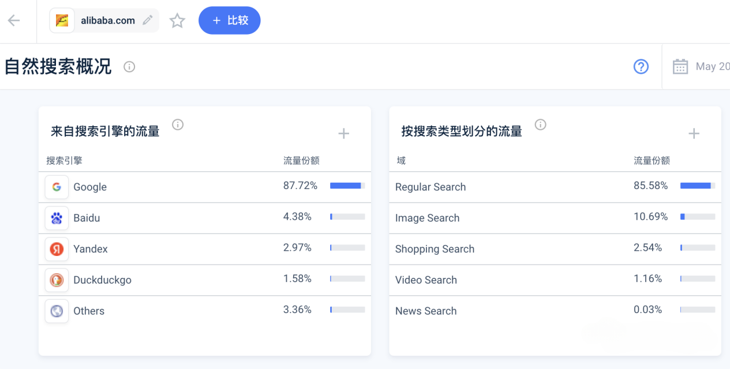Click the 来自搜索引擎的流量 card title

105,131
